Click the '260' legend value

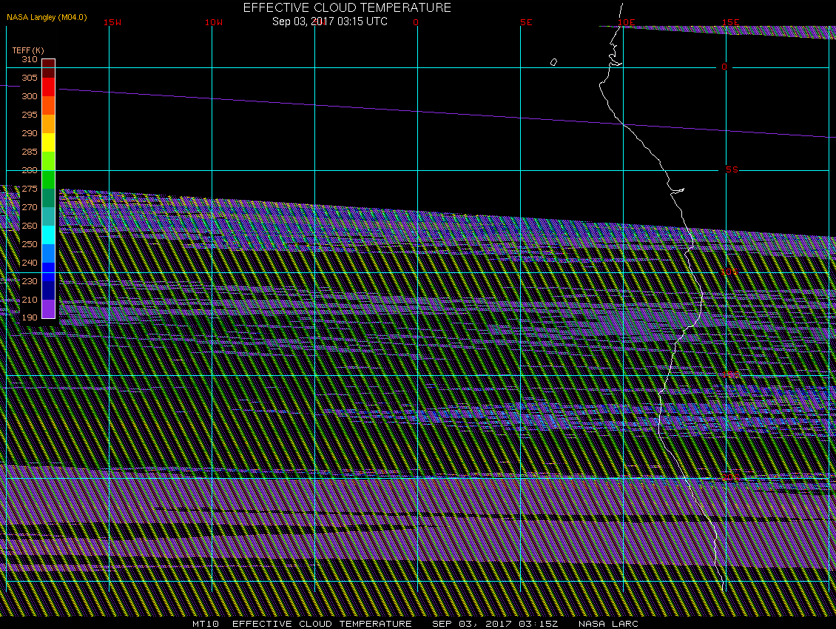(x=30, y=226)
